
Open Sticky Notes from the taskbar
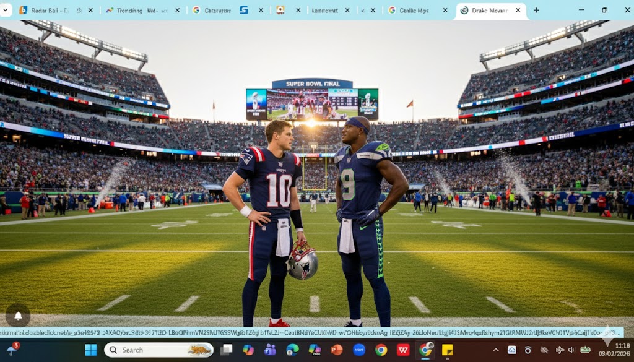(447, 350)
